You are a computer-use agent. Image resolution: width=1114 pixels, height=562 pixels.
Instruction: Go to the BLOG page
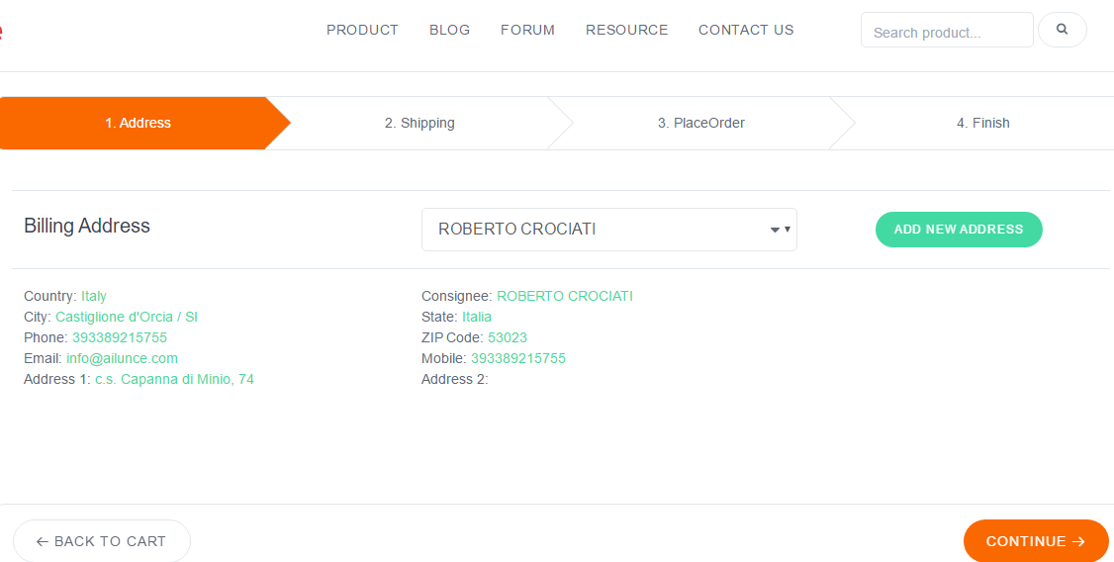tap(449, 30)
